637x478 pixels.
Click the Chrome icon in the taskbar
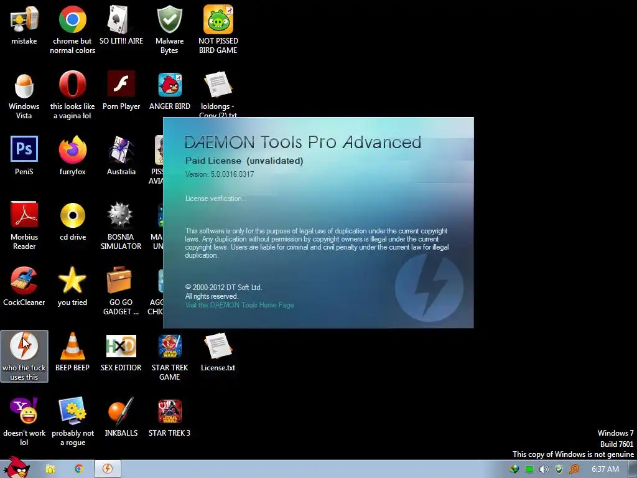click(x=79, y=469)
